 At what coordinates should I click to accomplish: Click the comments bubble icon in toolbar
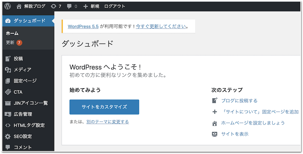click(x=69, y=6)
